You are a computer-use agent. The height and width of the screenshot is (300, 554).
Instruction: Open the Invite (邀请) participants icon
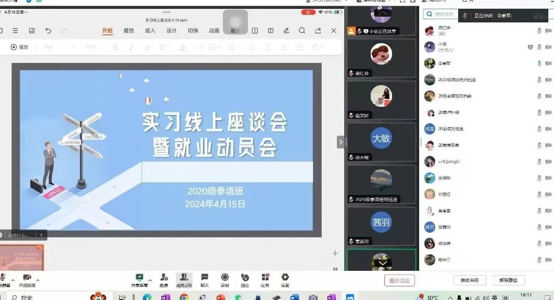pyautogui.click(x=164, y=278)
